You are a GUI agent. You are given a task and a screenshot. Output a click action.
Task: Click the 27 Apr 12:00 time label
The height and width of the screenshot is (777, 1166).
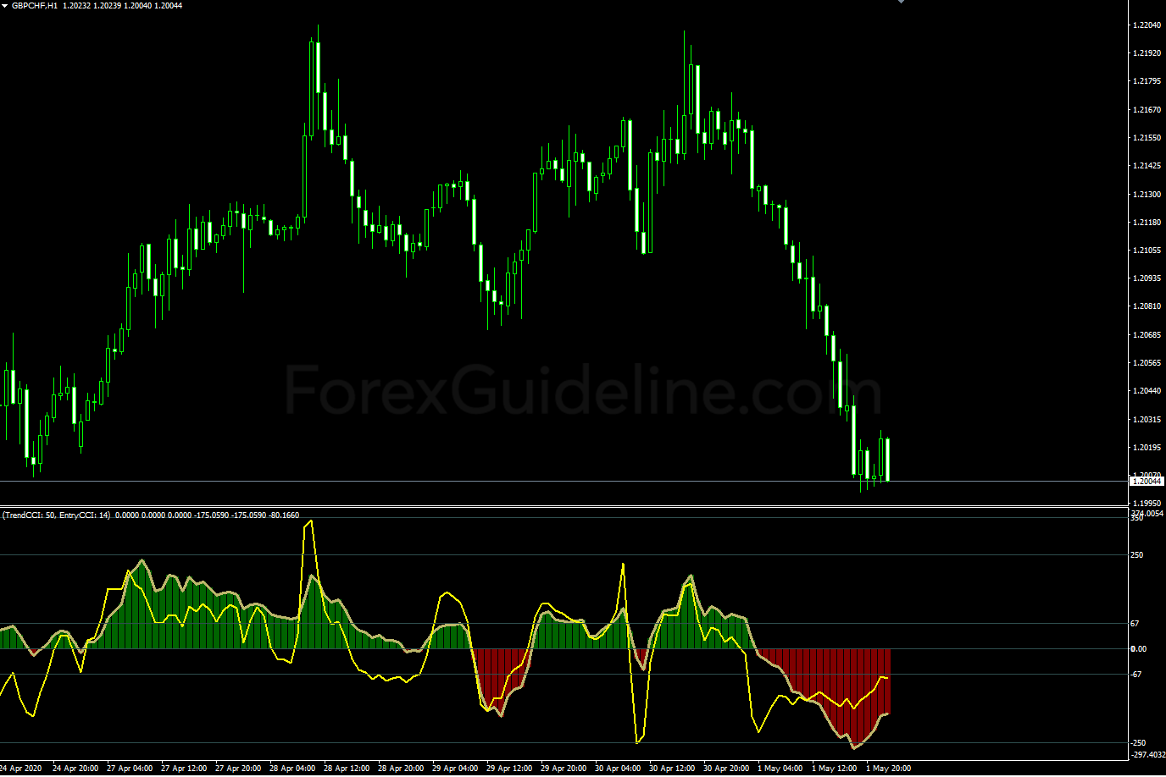click(x=184, y=769)
